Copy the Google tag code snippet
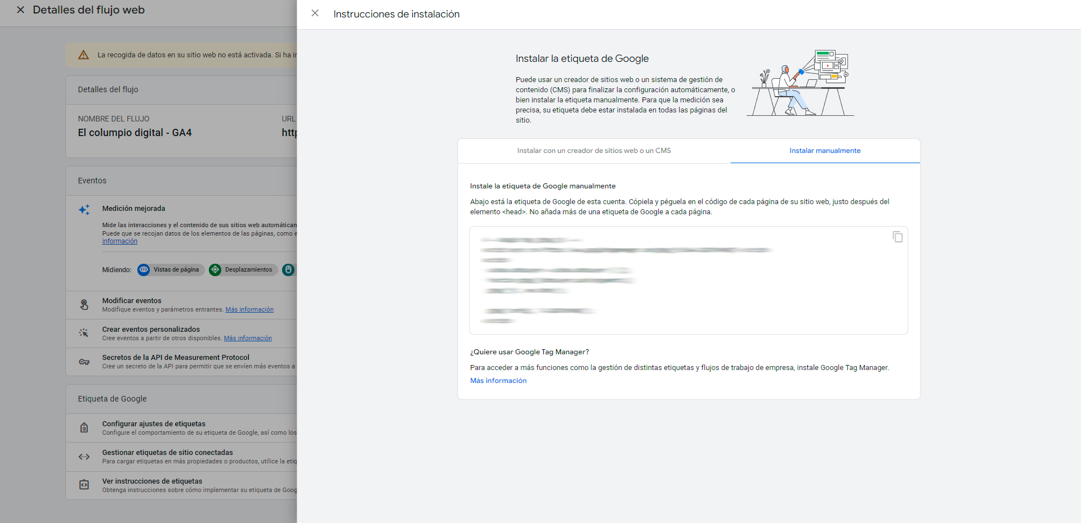Image resolution: width=1081 pixels, height=523 pixels. [x=897, y=237]
